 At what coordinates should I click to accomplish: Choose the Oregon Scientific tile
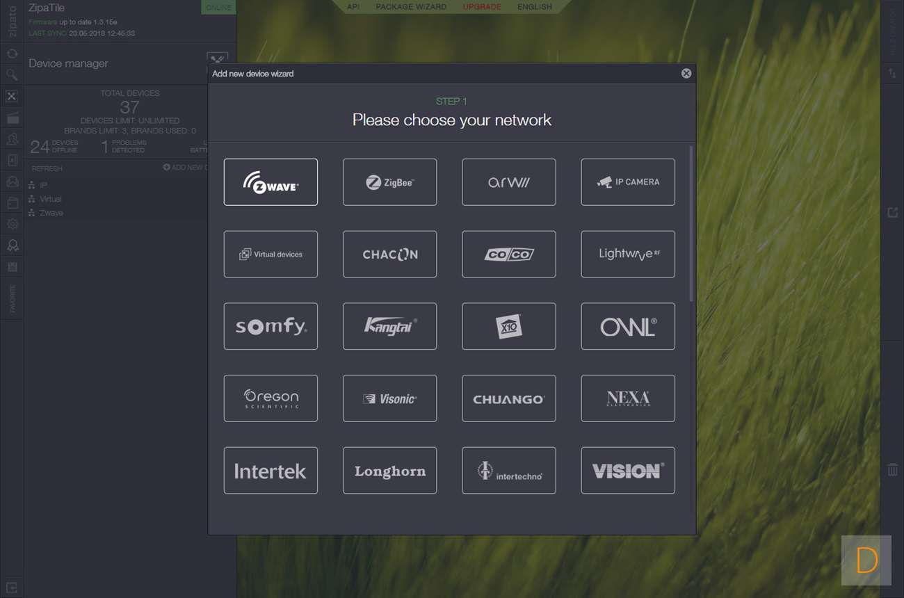tap(271, 398)
